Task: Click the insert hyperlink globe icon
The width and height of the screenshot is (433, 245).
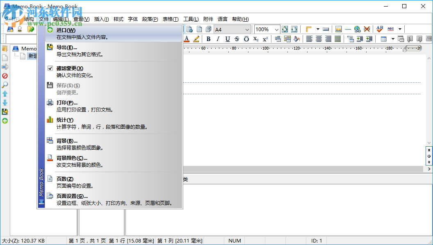Action: coord(357,29)
